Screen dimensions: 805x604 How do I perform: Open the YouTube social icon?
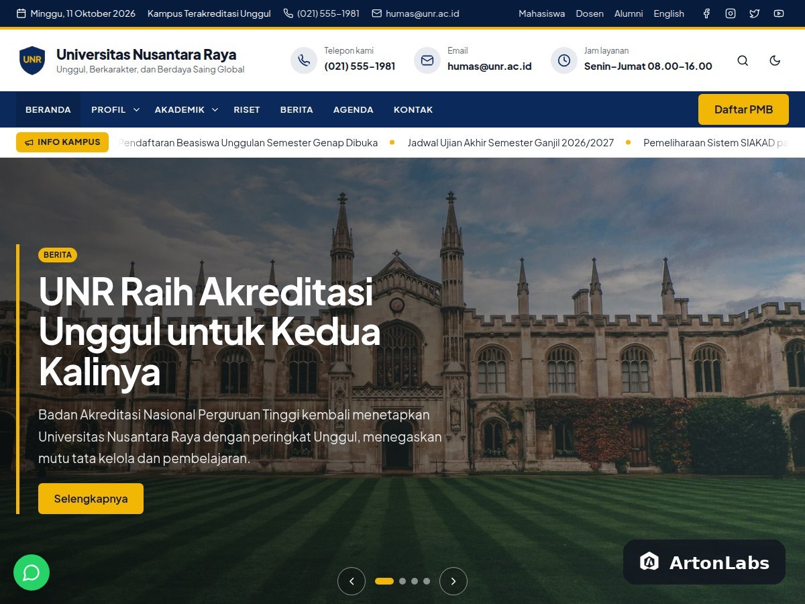point(779,13)
